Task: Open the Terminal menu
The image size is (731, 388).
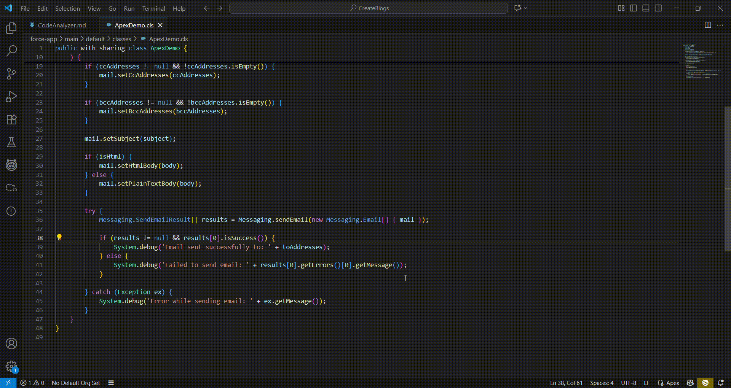Action: click(153, 8)
